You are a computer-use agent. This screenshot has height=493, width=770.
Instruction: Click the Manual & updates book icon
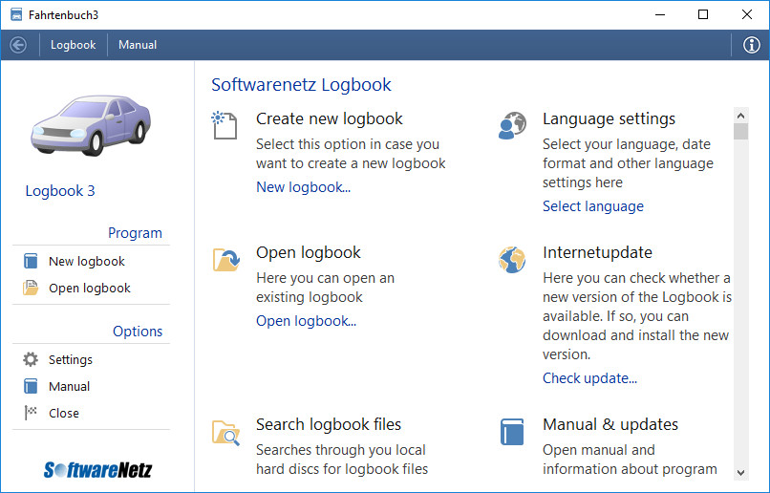512,432
